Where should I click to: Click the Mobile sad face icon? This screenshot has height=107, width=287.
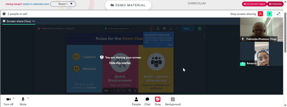tap(76, 68)
